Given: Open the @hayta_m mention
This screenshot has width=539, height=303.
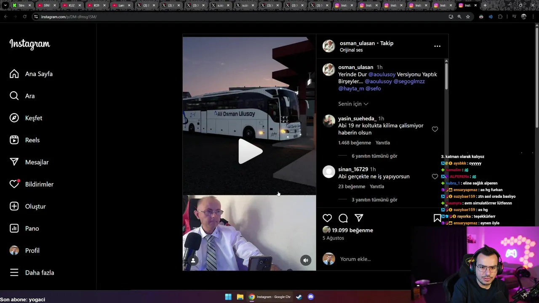Looking at the screenshot, I should pyautogui.click(x=351, y=89).
